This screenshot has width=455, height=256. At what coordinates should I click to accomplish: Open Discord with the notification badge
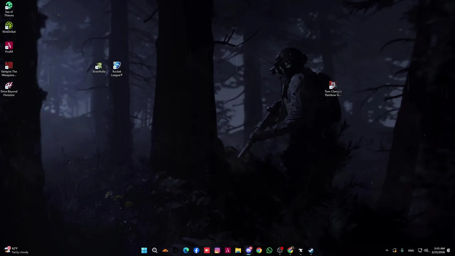tap(248, 250)
